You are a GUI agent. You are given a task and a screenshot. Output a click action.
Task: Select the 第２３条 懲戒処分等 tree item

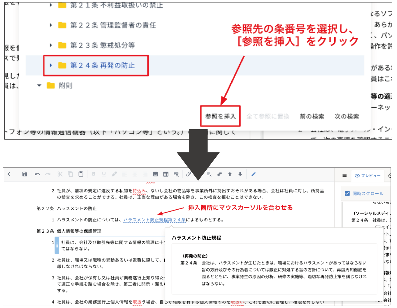pyautogui.click(x=102, y=45)
